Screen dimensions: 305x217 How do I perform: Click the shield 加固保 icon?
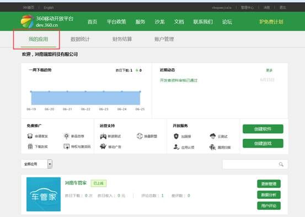[x=176, y=136]
